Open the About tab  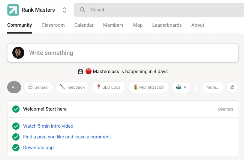pos(197,25)
